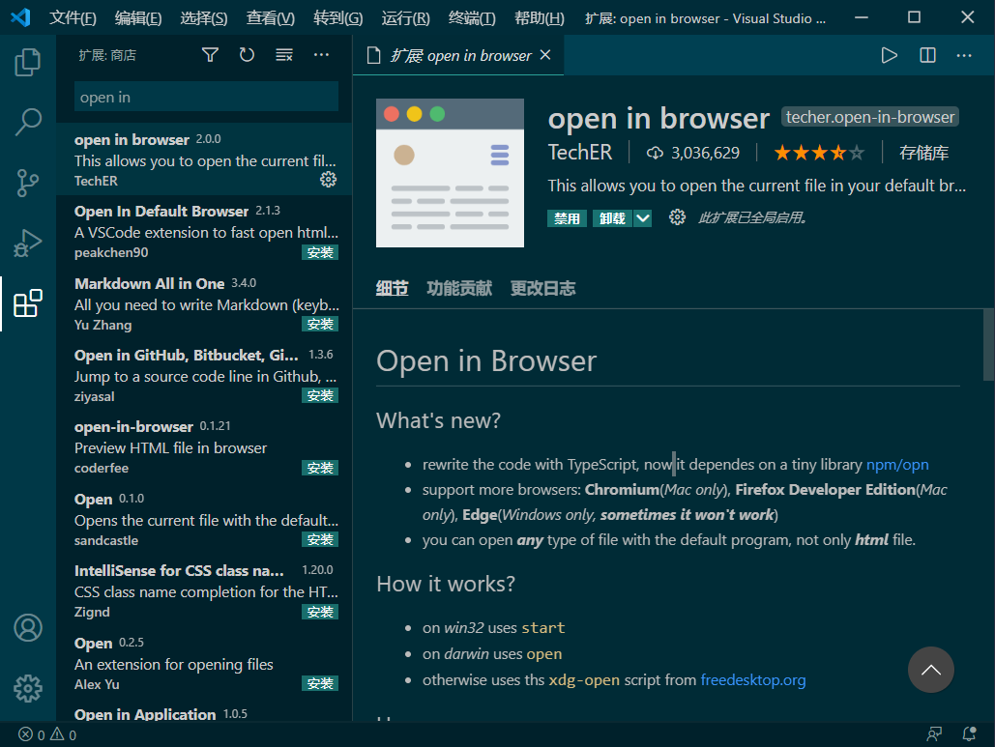Open the 运行(R) menu

point(405,17)
